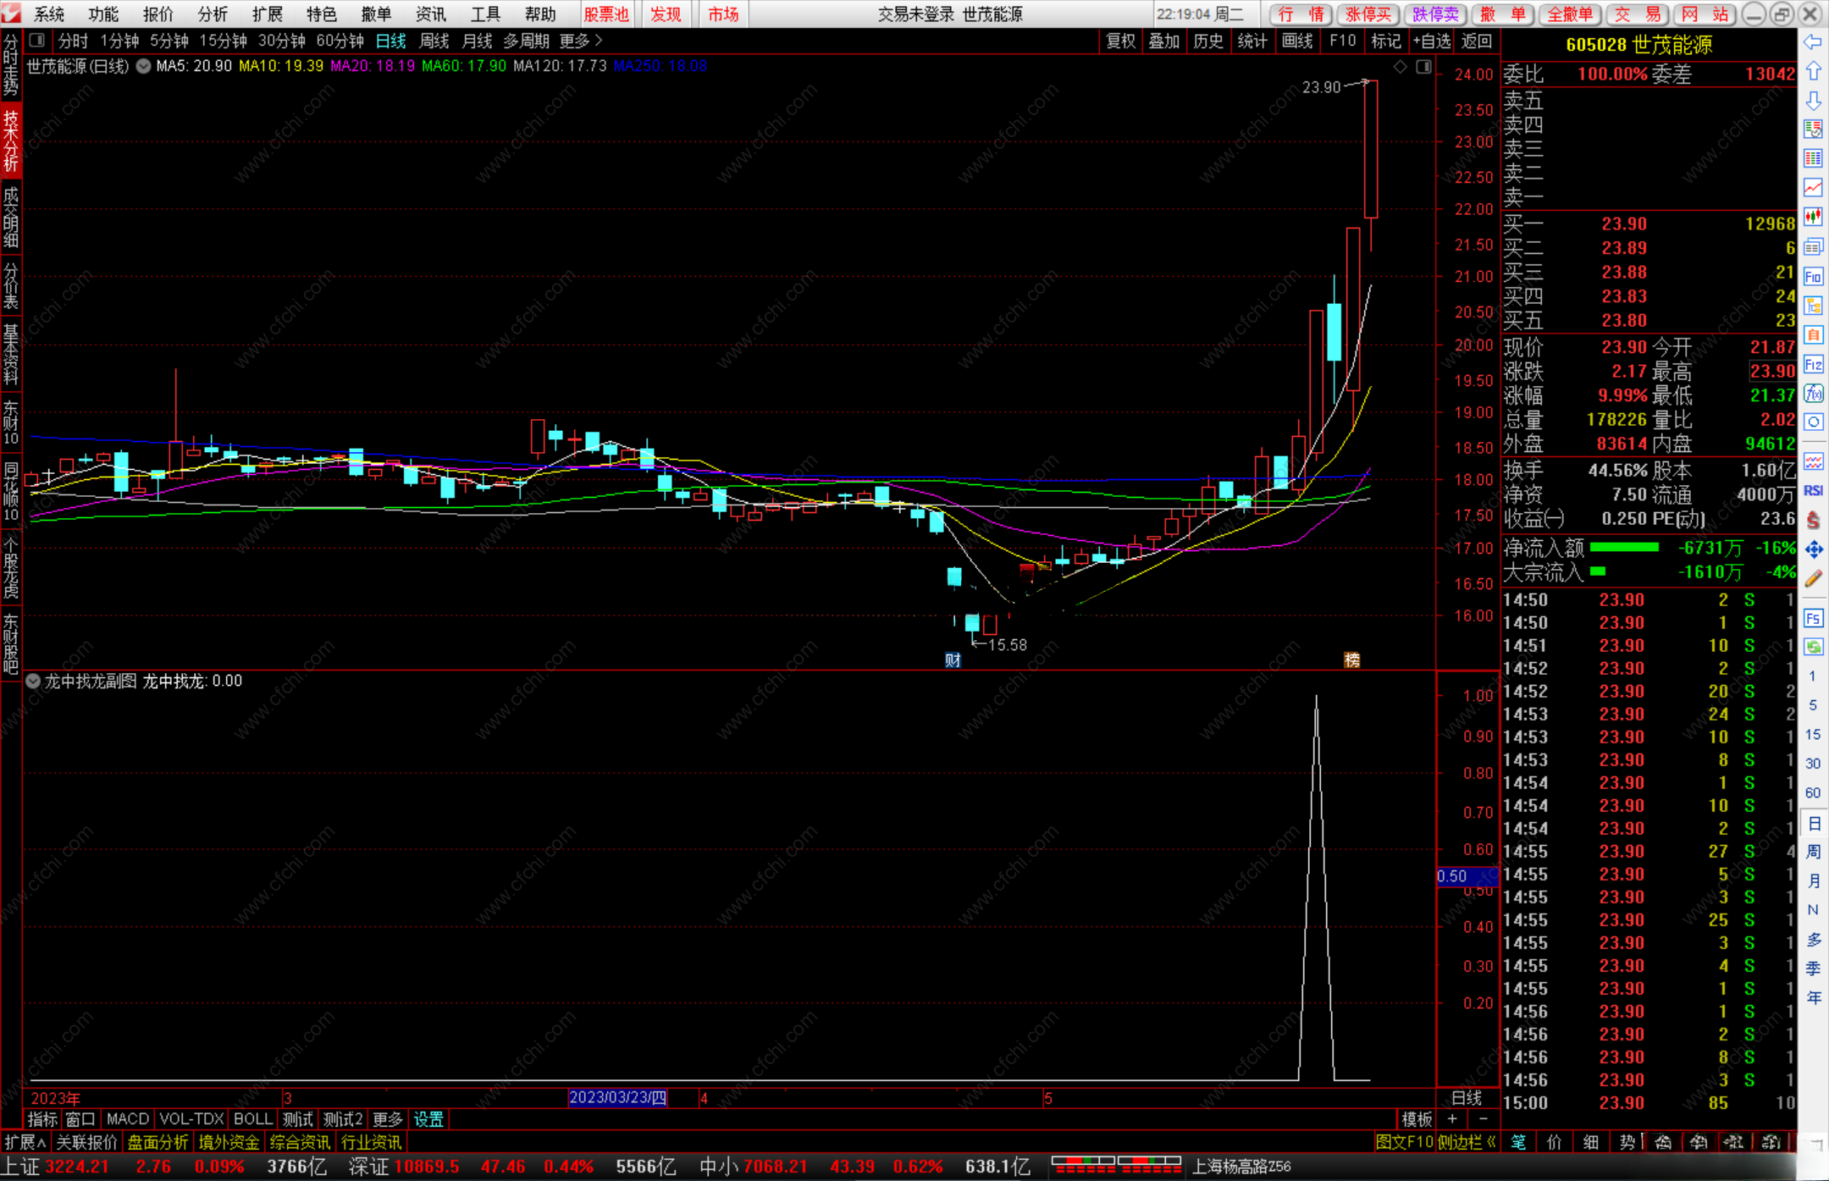Toggle the 复权 price adjustment button
This screenshot has width=1829, height=1181.
1120,41
